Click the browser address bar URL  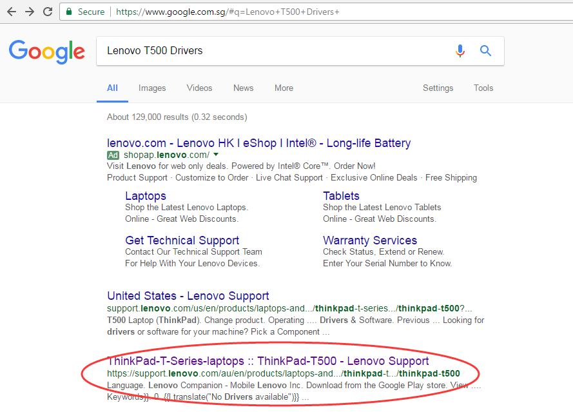[228, 12]
